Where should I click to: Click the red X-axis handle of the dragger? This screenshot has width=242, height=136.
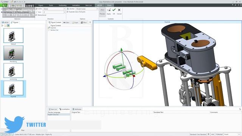pyautogui.click(x=134, y=76)
